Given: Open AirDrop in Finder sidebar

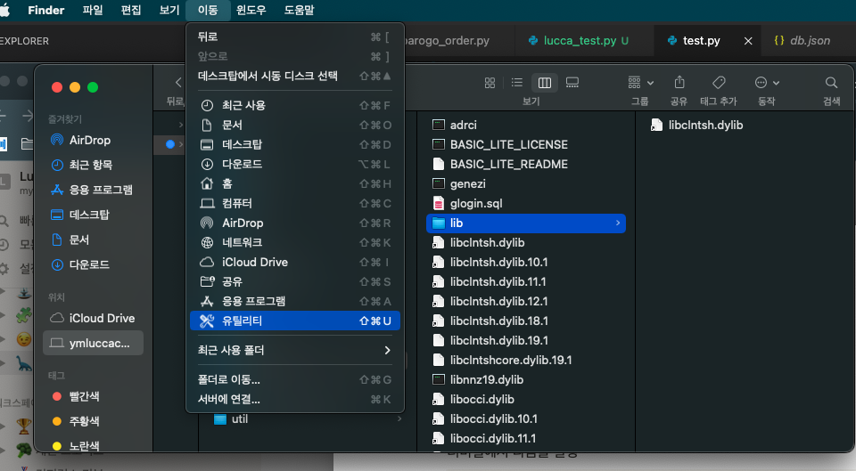Looking at the screenshot, I should (x=93, y=140).
